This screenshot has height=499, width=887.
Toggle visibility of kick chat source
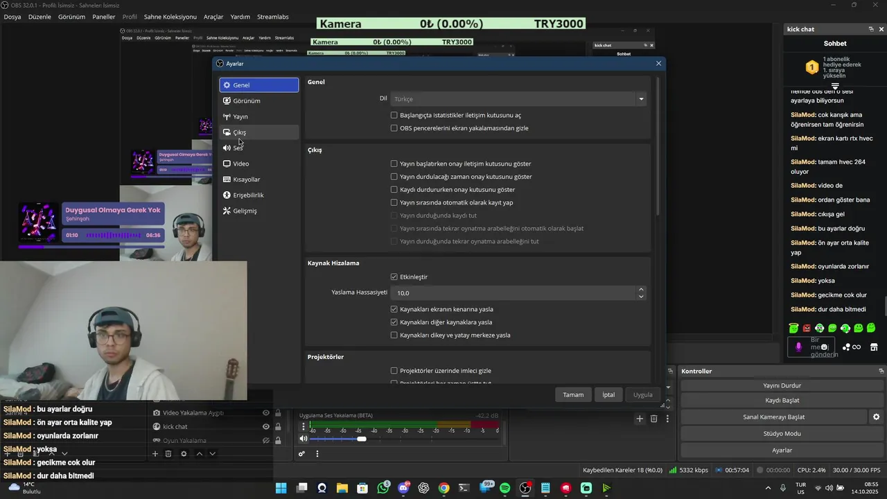265,427
